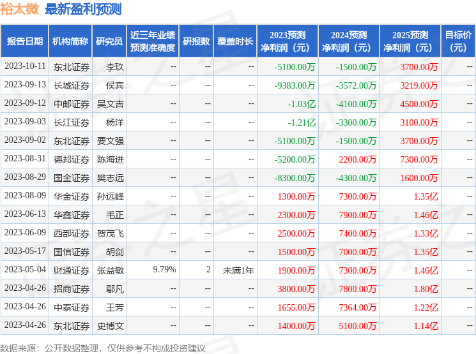Click the 1.80亿 forecast value
Image resolution: width=476 pixels, height=354 pixels.
point(426,289)
